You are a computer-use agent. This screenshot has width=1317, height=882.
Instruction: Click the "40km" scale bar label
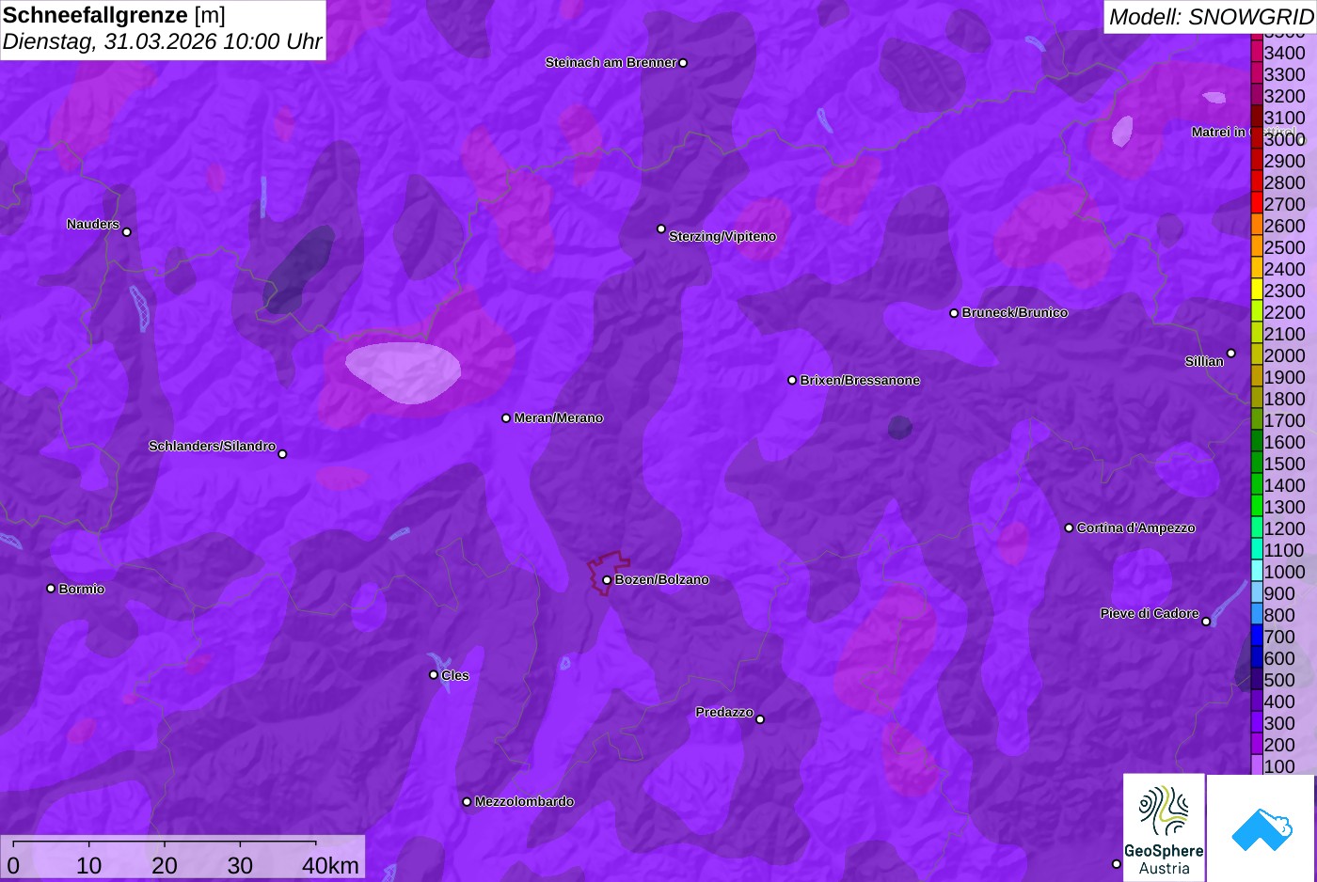pos(330,866)
